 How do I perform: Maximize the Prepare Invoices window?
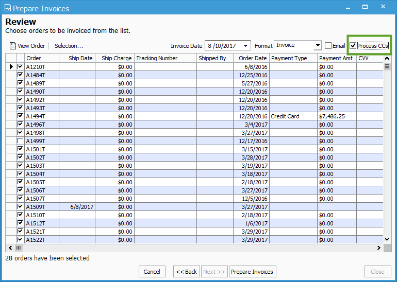(365, 7)
